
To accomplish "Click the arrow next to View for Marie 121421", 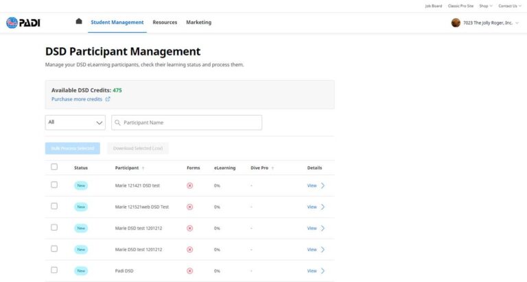I will pyautogui.click(x=323, y=185).
